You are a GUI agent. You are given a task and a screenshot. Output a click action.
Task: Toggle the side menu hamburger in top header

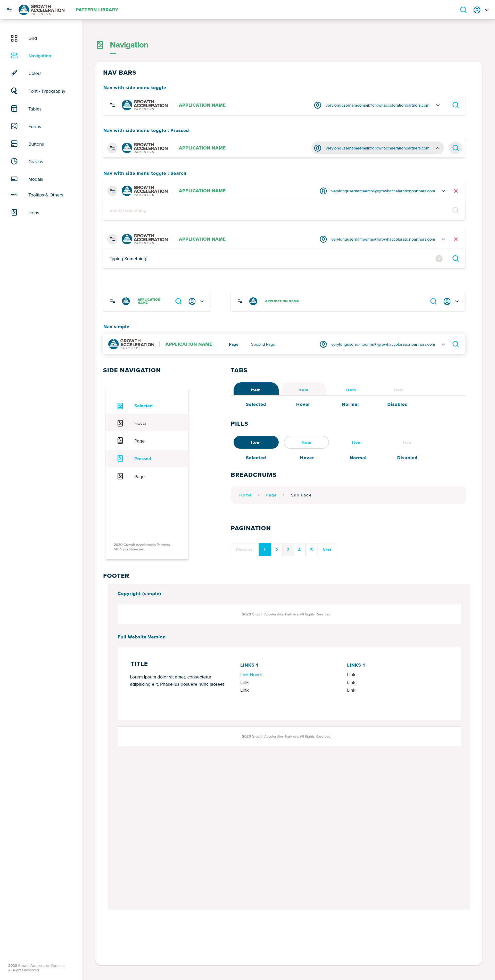click(9, 10)
